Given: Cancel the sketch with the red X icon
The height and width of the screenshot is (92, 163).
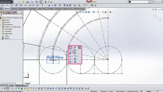Looking at the screenshot, I should point(160,20).
